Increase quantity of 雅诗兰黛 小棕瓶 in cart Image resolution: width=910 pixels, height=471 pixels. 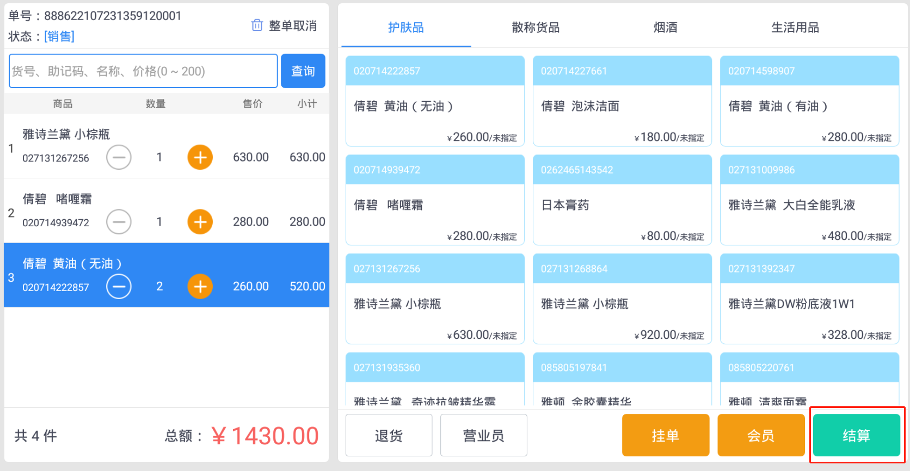click(x=200, y=157)
